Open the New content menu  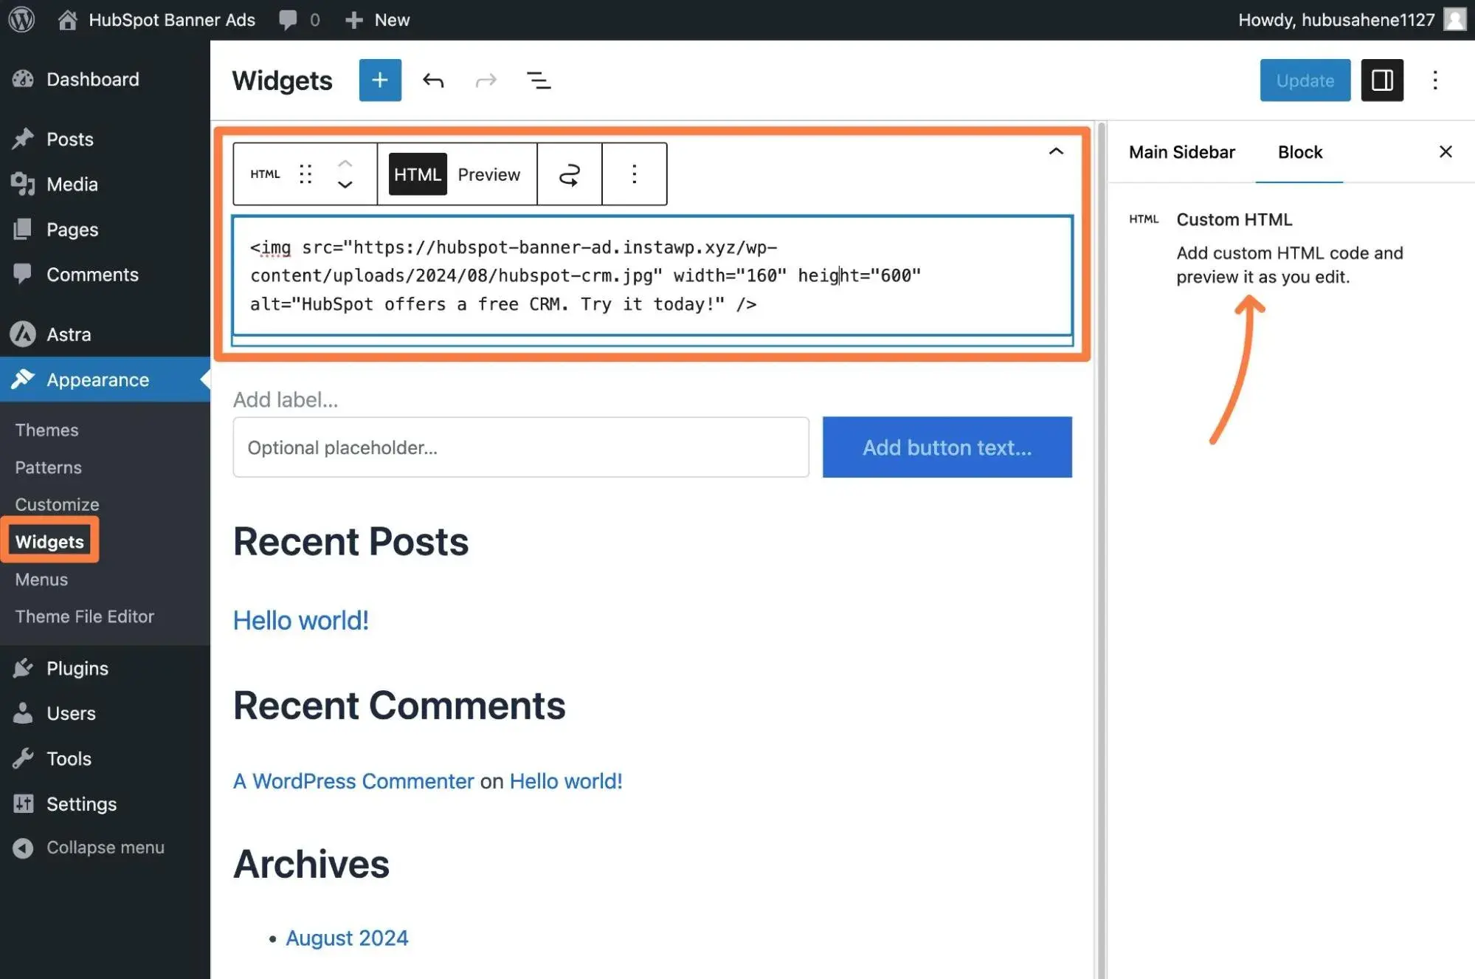click(x=377, y=20)
